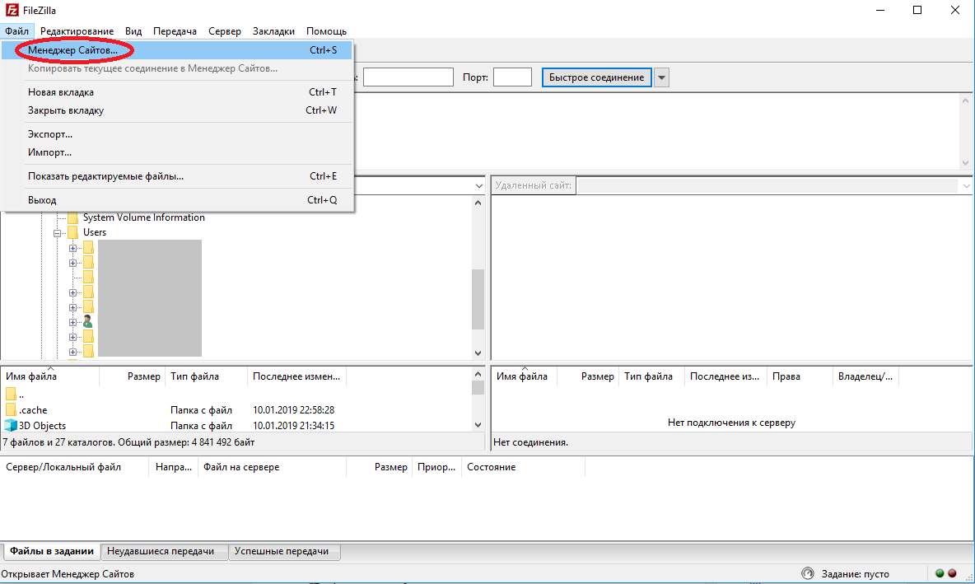Sort local files by Последнее измен... column
This screenshot has height=584, width=975.
coord(296,376)
